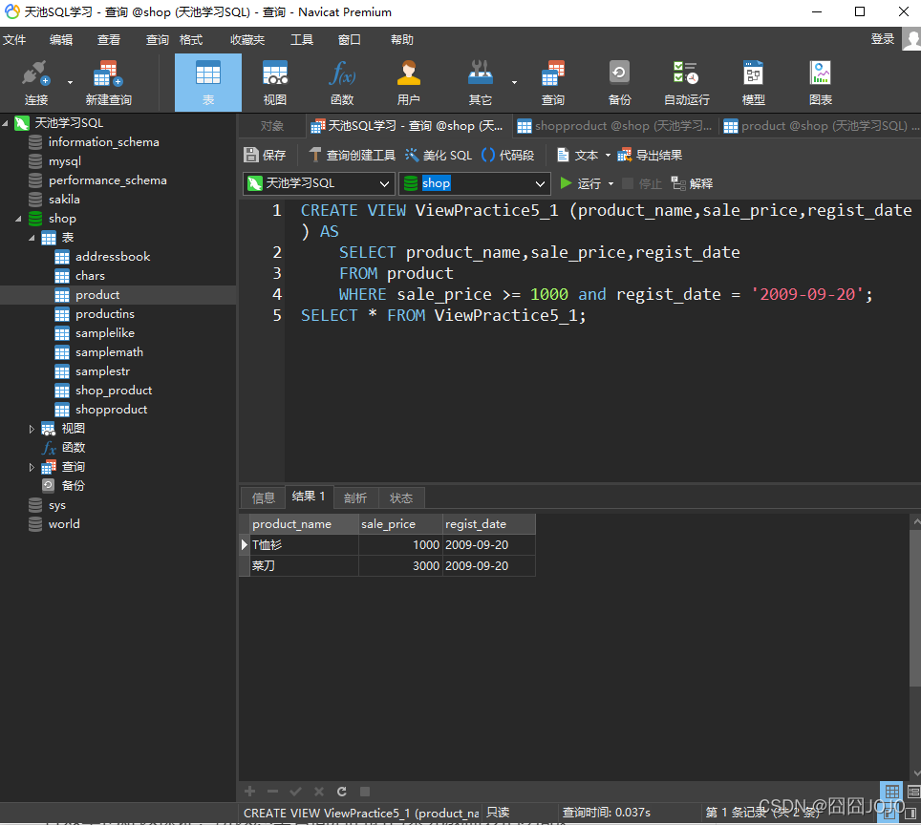Open the 查看 menu
This screenshot has width=921, height=825.
tap(109, 40)
